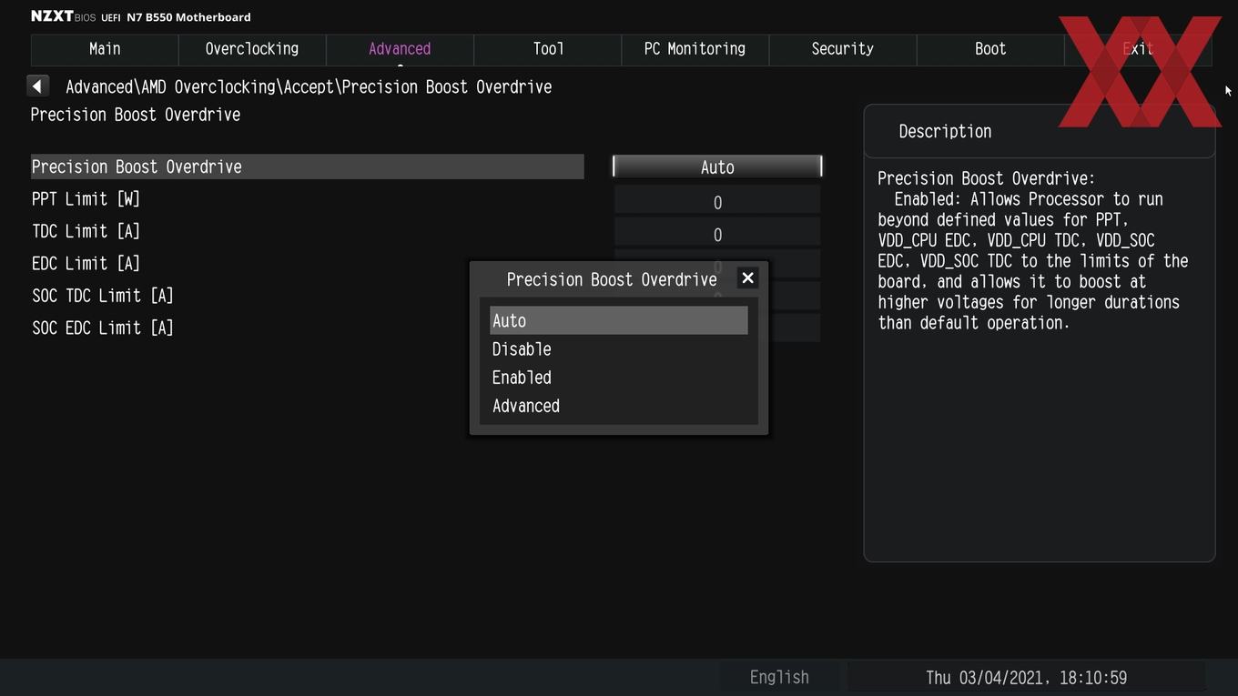Open the Precision Boost Overdrive Auto dropdown
This screenshot has width=1238, height=696.
pos(717,166)
